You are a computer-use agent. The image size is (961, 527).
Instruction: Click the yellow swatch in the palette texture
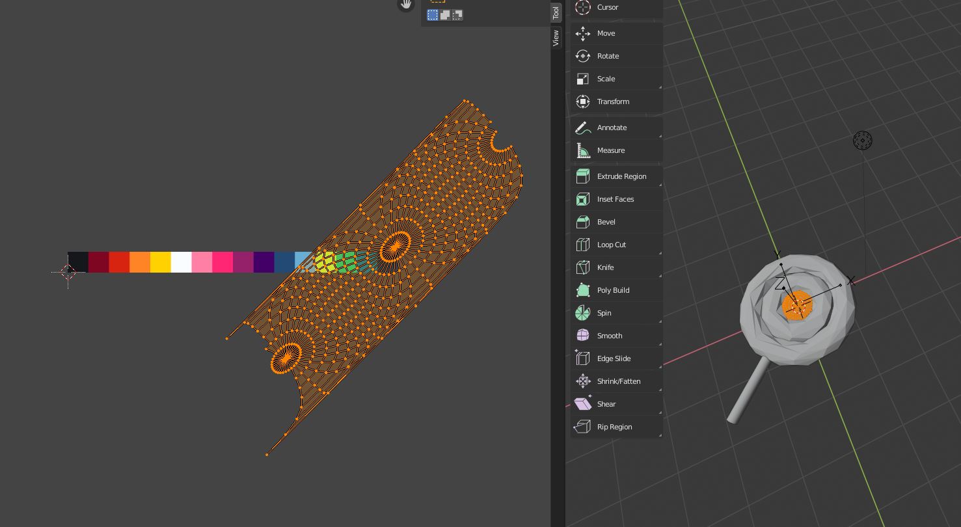pos(160,262)
